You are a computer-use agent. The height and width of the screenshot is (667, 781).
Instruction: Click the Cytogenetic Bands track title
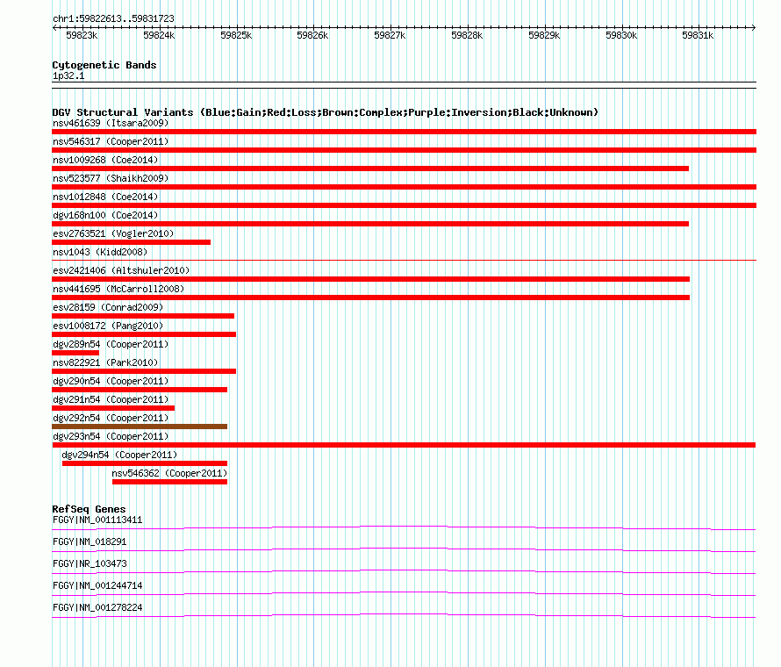point(104,65)
